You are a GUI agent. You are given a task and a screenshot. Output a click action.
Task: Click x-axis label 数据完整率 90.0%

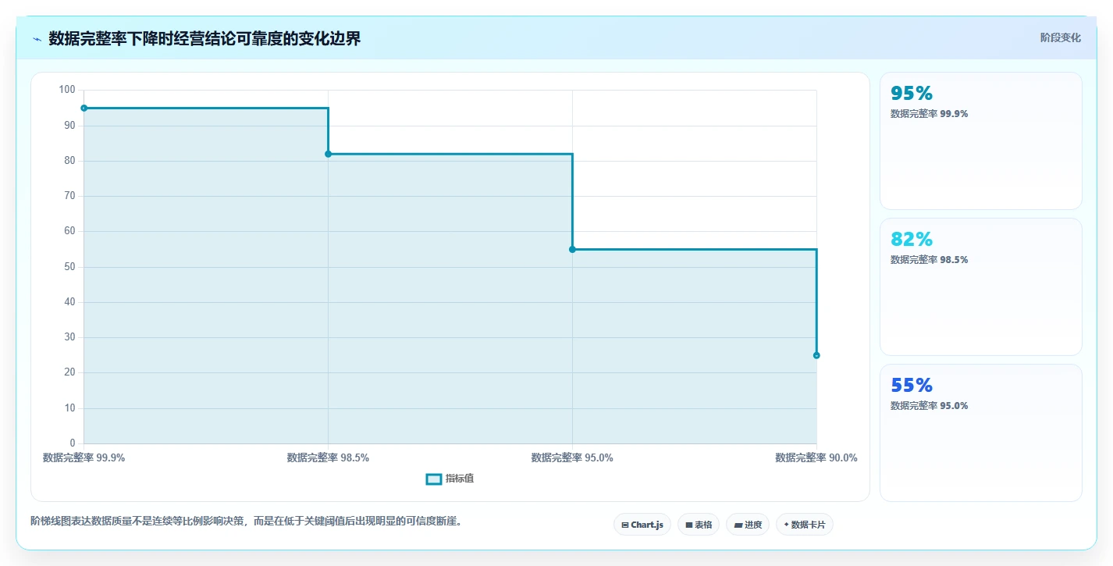click(816, 457)
